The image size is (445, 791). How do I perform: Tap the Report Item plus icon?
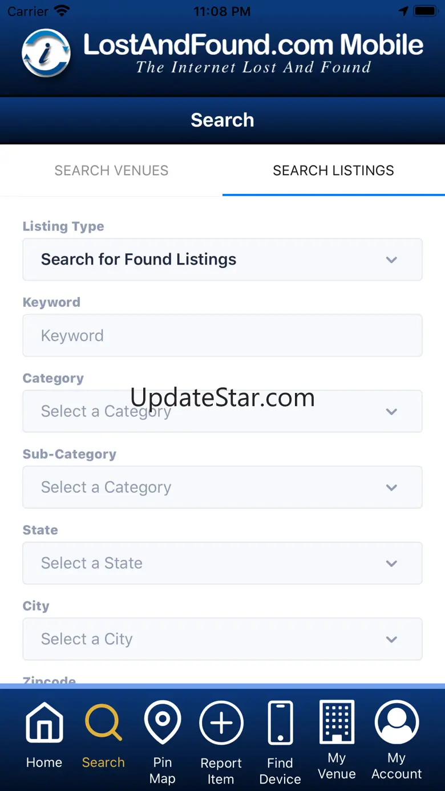pos(221,723)
